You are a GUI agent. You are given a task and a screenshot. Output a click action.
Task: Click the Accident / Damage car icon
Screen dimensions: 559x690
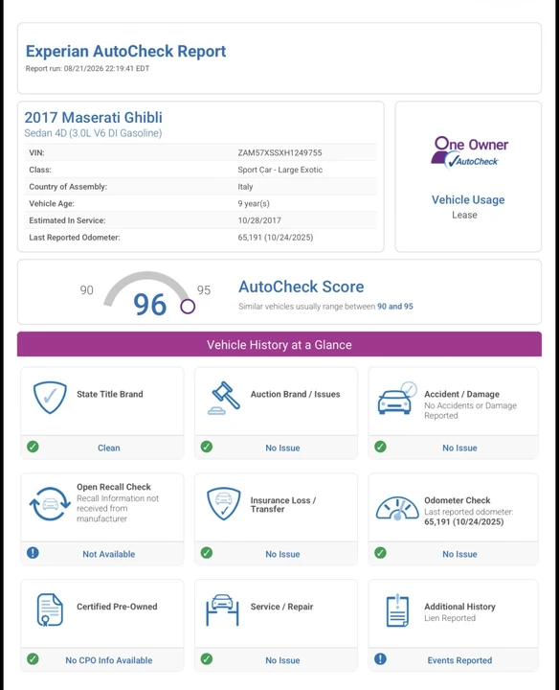click(x=397, y=398)
